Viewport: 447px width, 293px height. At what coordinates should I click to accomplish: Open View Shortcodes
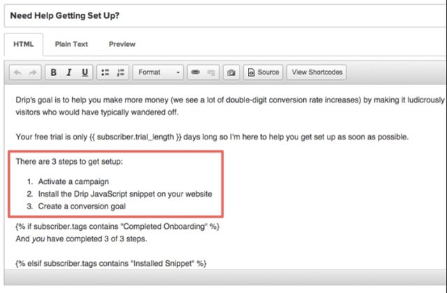[x=316, y=73]
